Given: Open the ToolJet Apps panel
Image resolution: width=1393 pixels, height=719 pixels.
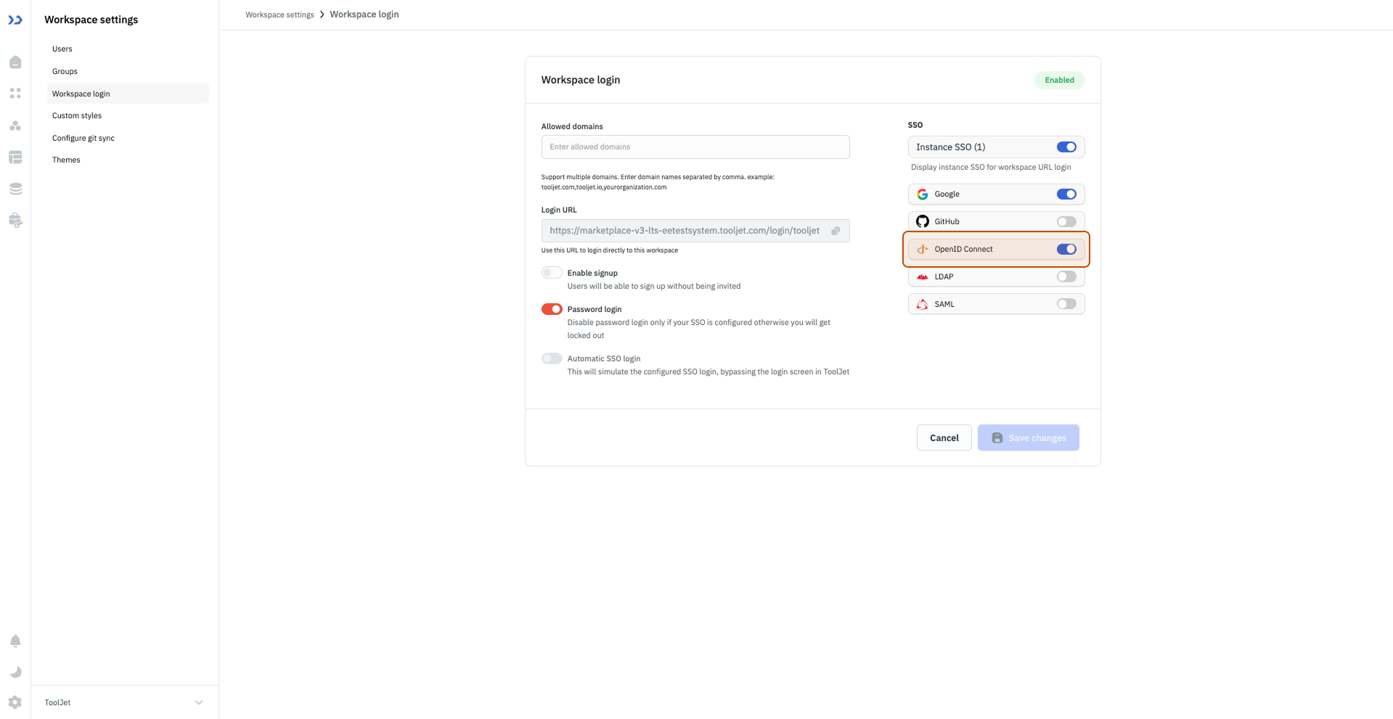Looking at the screenshot, I should coord(15,62).
